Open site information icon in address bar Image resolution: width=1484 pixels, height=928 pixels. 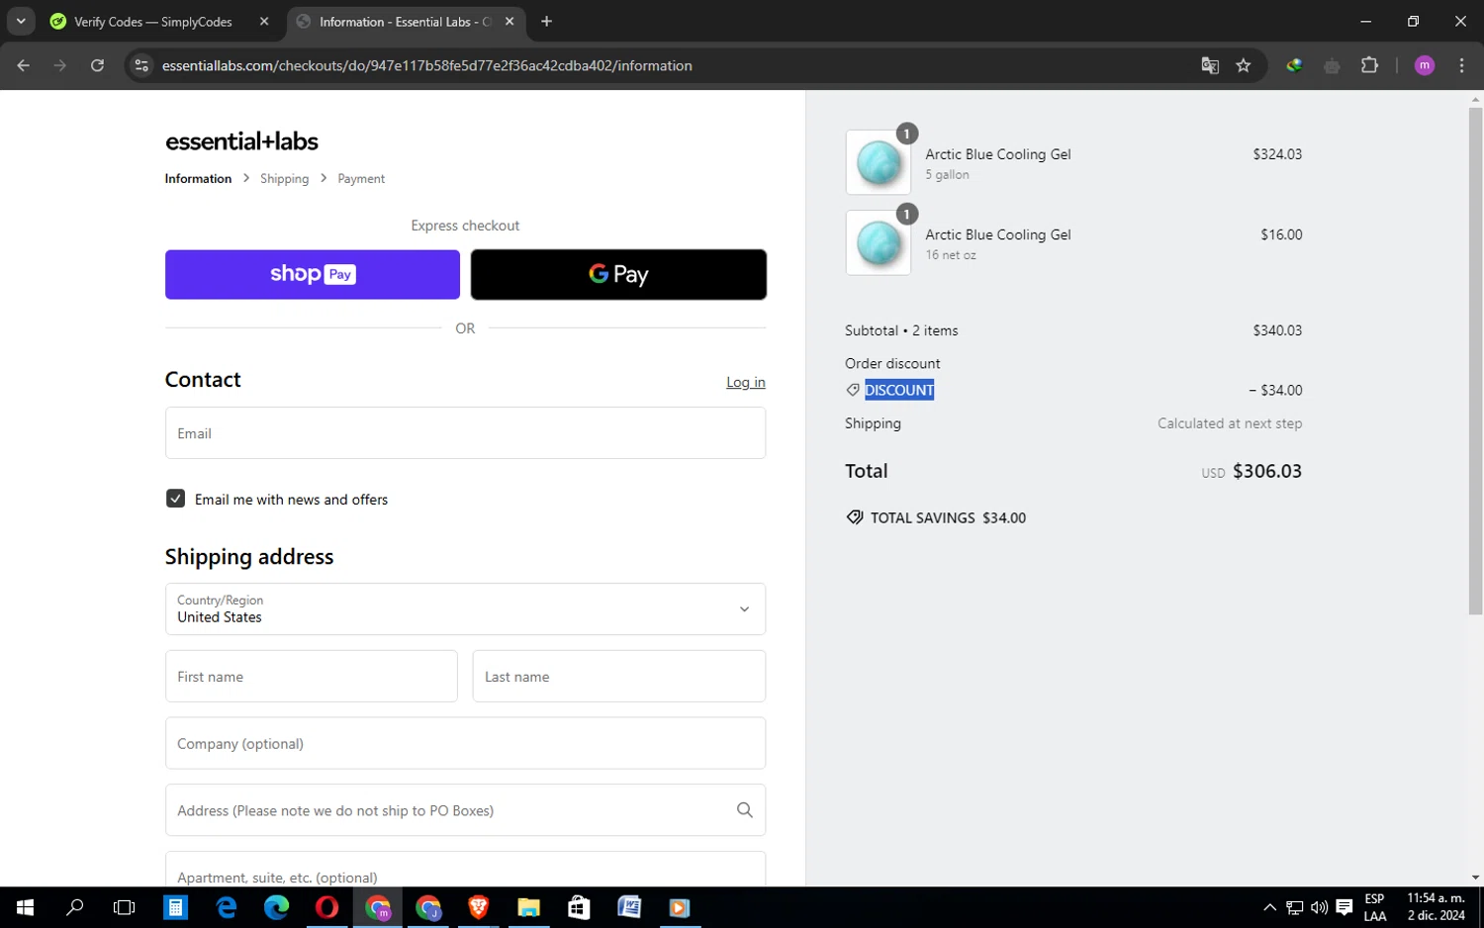(x=141, y=65)
